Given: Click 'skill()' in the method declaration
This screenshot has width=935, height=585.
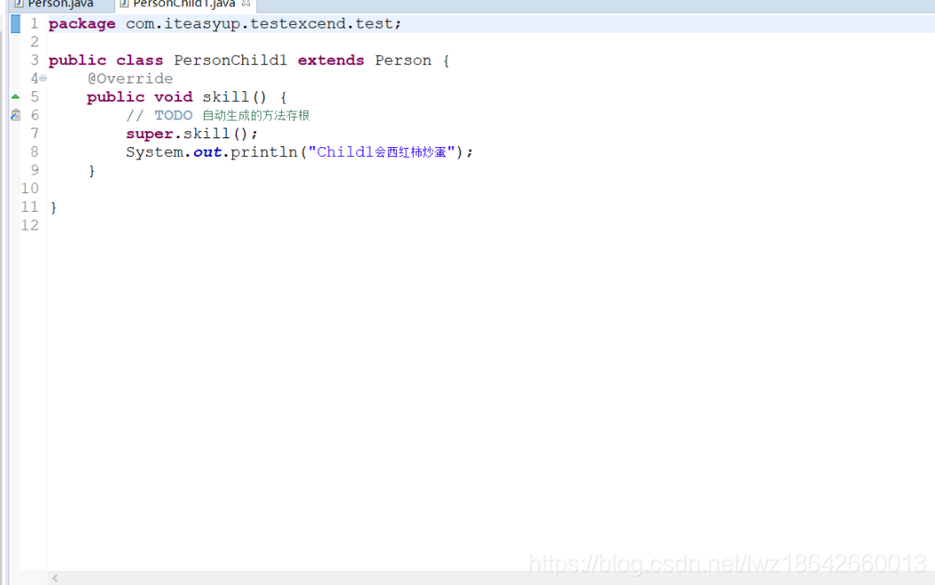Looking at the screenshot, I should coord(234,97).
